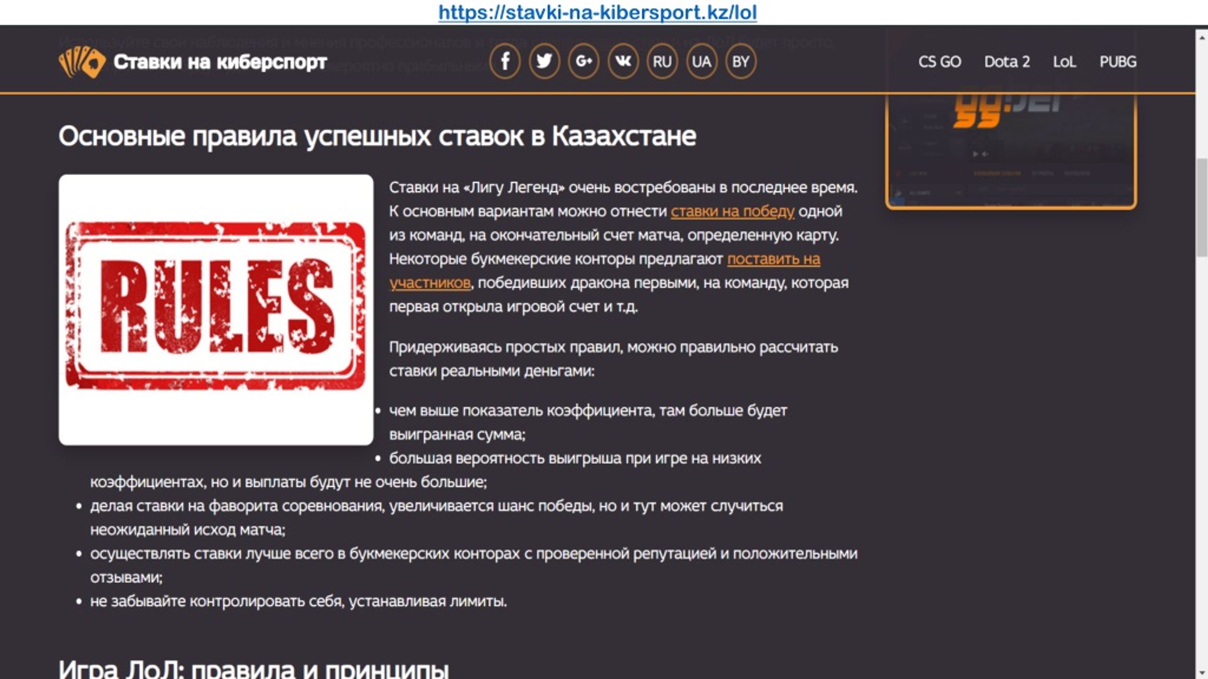Open the LoL menu item
Image resolution: width=1208 pixels, height=679 pixels.
click(x=1065, y=62)
